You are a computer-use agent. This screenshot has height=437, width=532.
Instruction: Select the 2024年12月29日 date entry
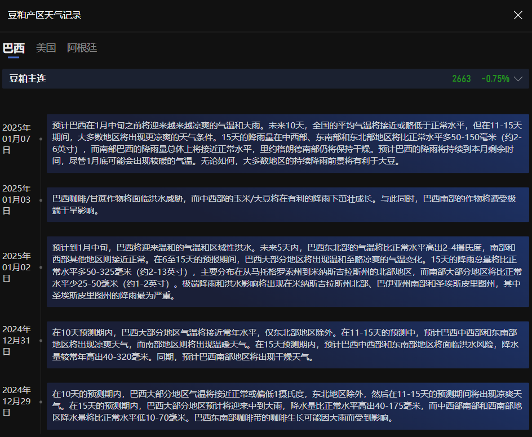[17, 401]
